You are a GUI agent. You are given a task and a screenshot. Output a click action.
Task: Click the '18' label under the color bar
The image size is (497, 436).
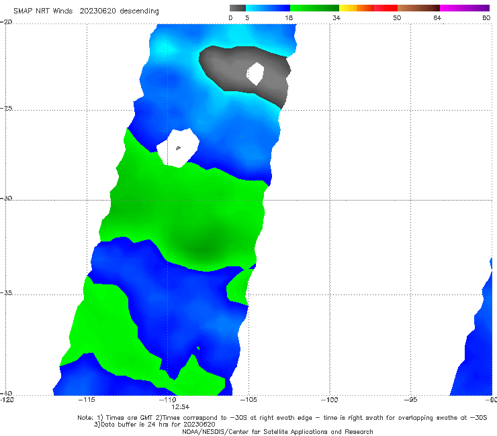289,18
